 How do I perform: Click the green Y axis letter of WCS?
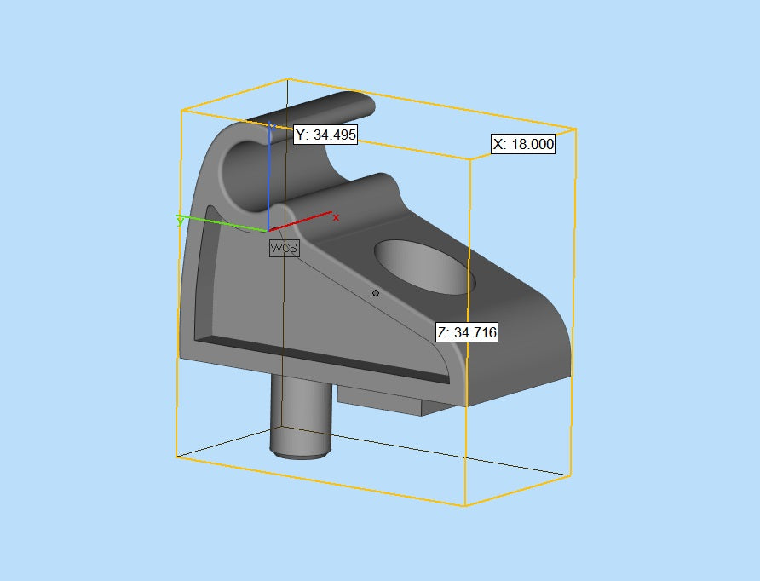point(180,220)
